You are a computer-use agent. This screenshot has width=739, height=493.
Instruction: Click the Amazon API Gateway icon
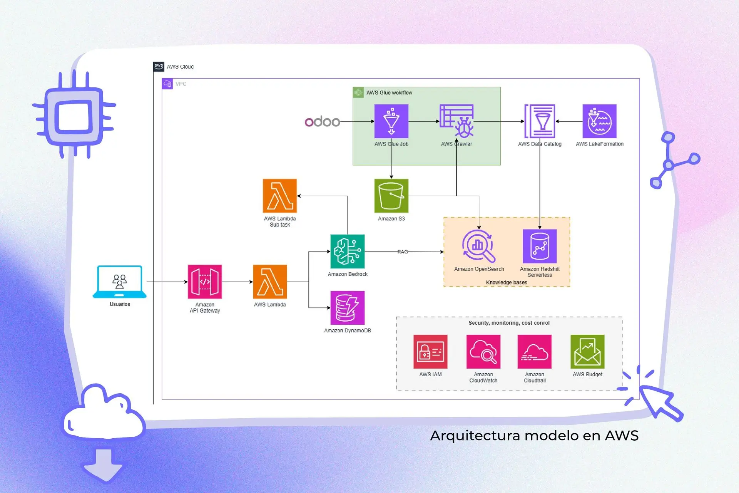(205, 282)
